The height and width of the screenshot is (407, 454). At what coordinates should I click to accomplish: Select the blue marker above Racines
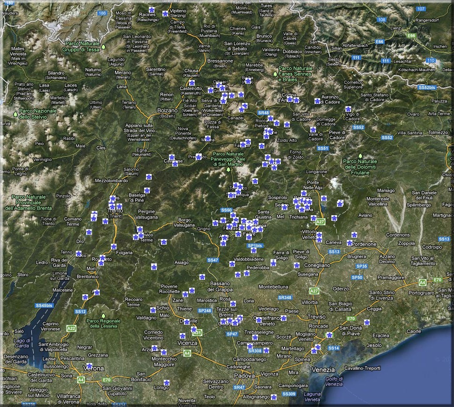click(x=152, y=9)
